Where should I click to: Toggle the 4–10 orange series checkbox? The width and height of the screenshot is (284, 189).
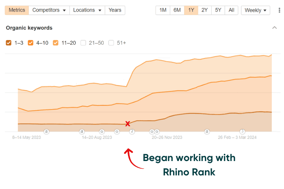tap(31, 43)
